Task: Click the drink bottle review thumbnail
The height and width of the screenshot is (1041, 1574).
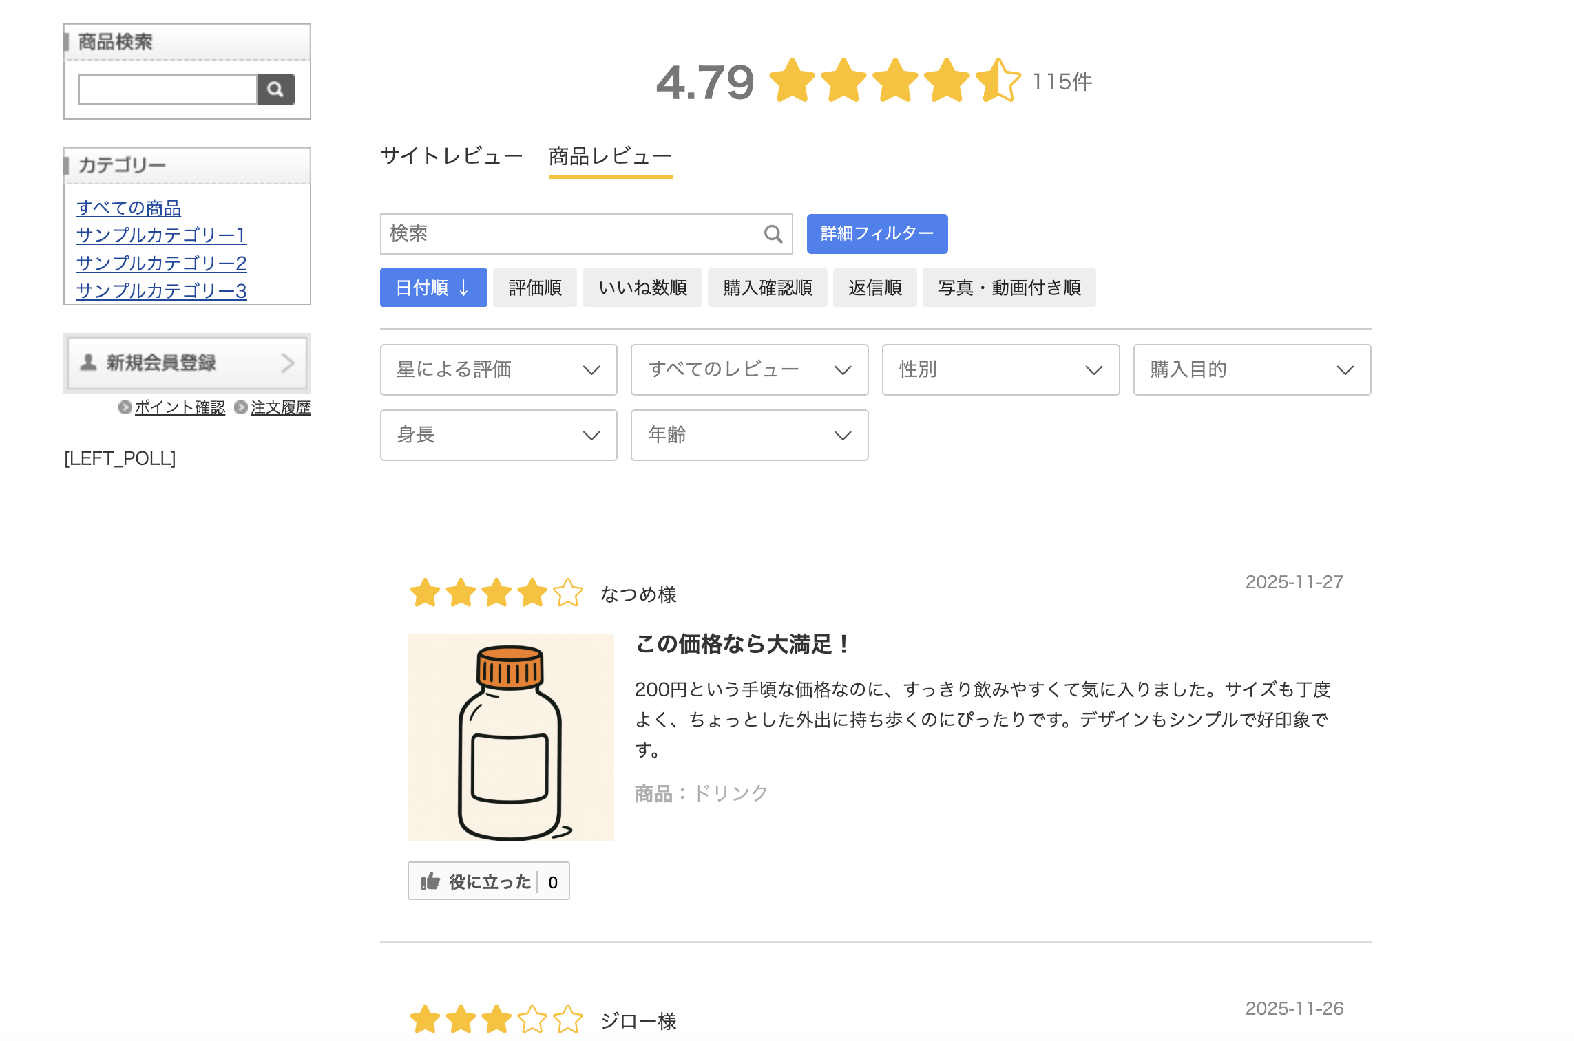Action: tap(510, 737)
